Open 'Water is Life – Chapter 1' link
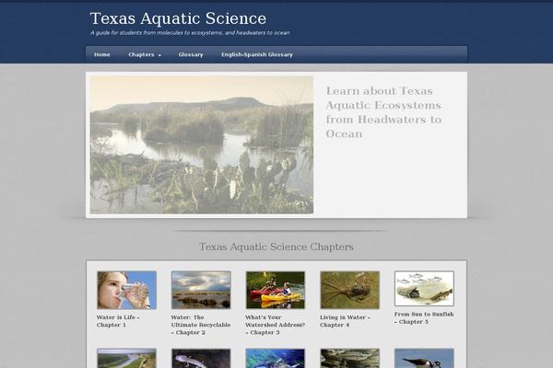Screen dimensions: 553x368 (118, 321)
